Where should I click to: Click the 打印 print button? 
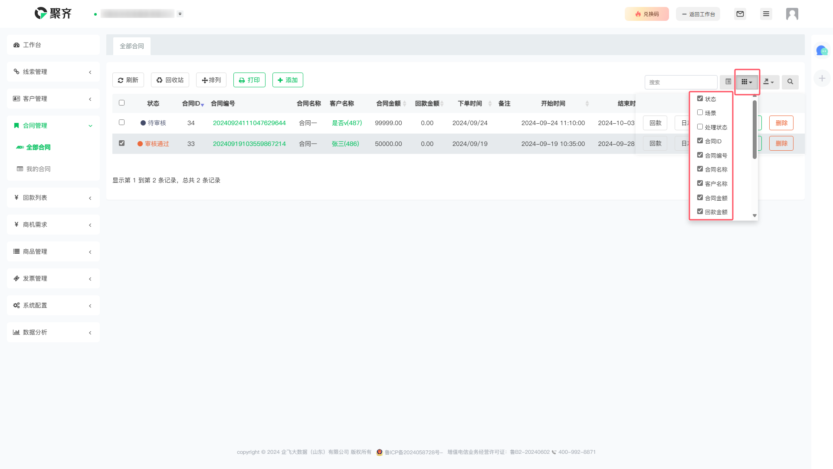[x=249, y=80]
